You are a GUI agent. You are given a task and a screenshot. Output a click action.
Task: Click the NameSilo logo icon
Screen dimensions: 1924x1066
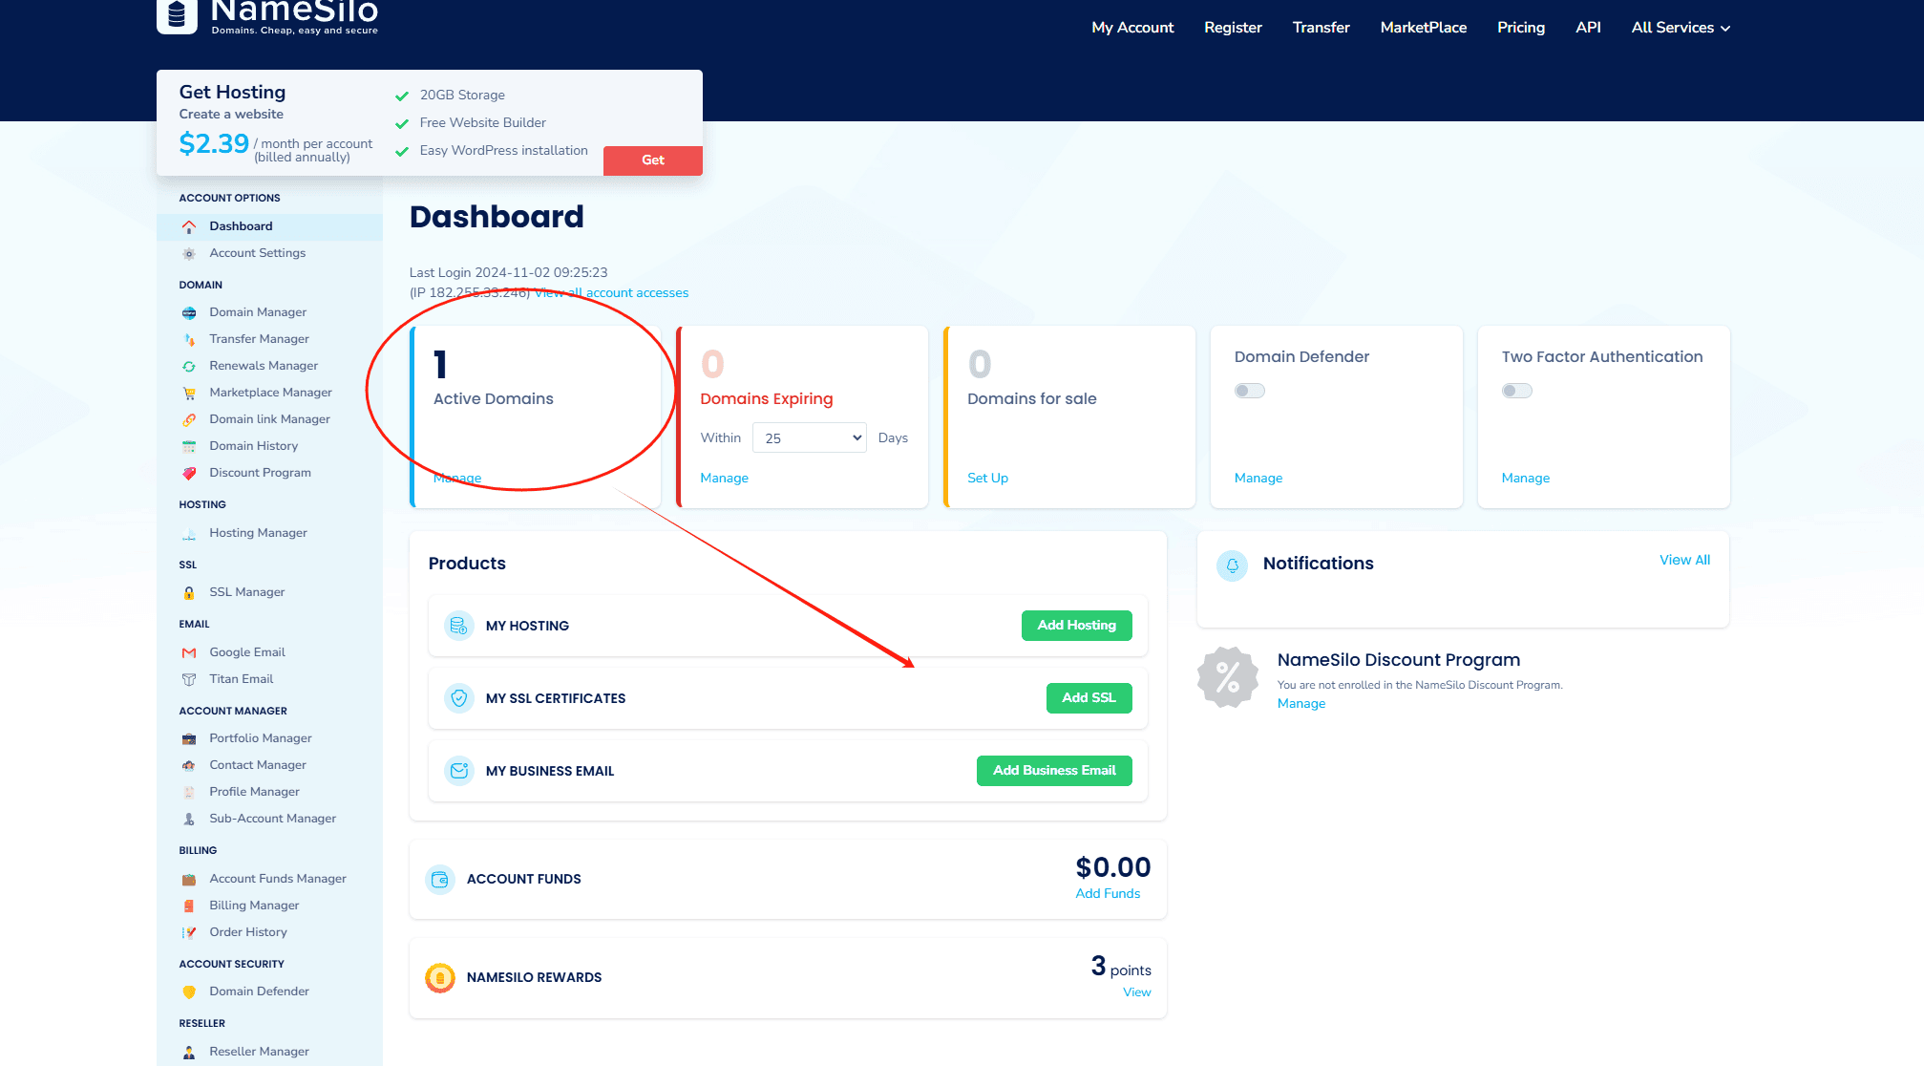[177, 14]
